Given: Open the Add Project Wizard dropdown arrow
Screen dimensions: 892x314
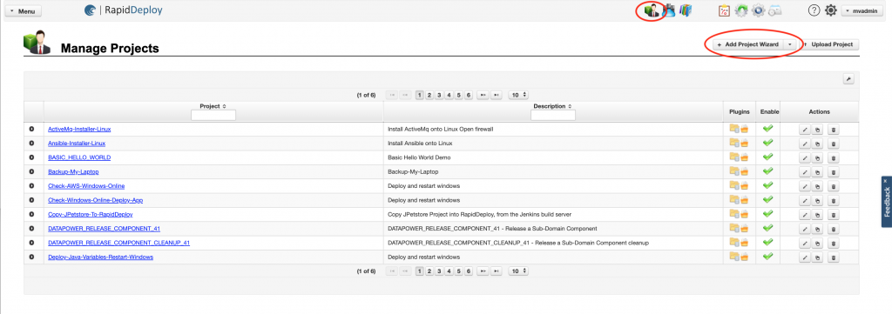Looking at the screenshot, I should (x=789, y=44).
